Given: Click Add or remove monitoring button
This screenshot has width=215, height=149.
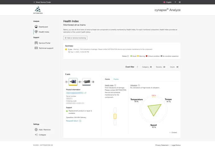Looking at the screenshot, I should (75, 38).
